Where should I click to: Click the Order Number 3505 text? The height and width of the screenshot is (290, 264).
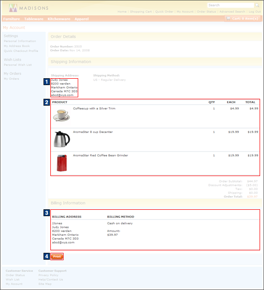pyautogui.click(x=66, y=46)
